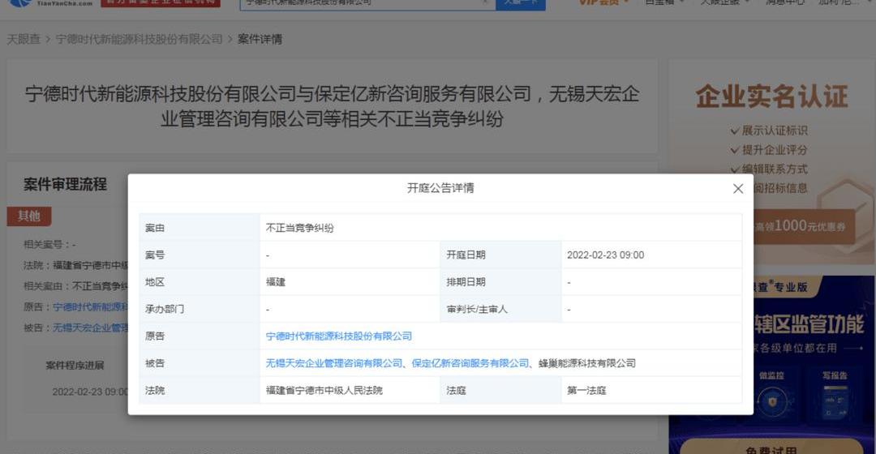This screenshot has width=876, height=454.
Task: Click the 提升企业评分 checklist item
Action: point(769,150)
